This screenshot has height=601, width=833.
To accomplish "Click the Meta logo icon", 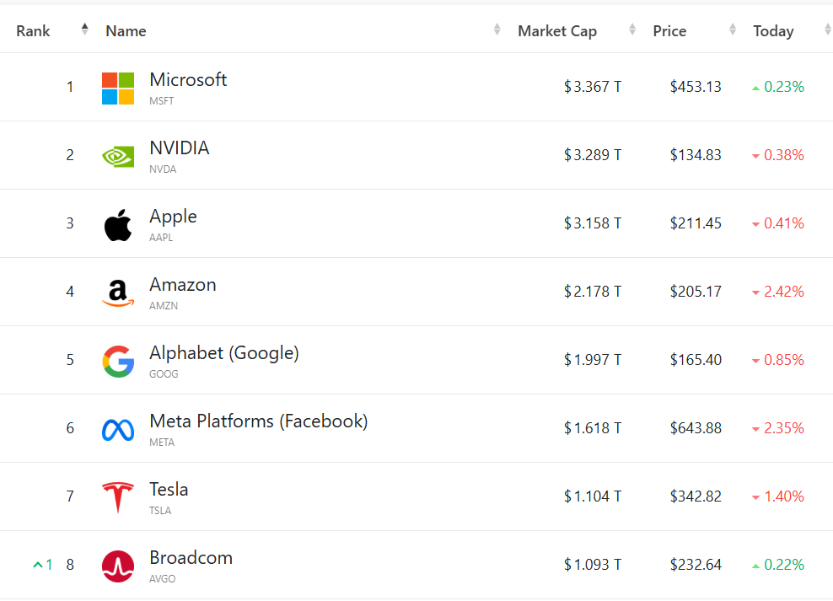I will (118, 430).
